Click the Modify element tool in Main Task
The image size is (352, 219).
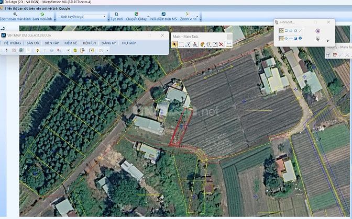click(215, 44)
